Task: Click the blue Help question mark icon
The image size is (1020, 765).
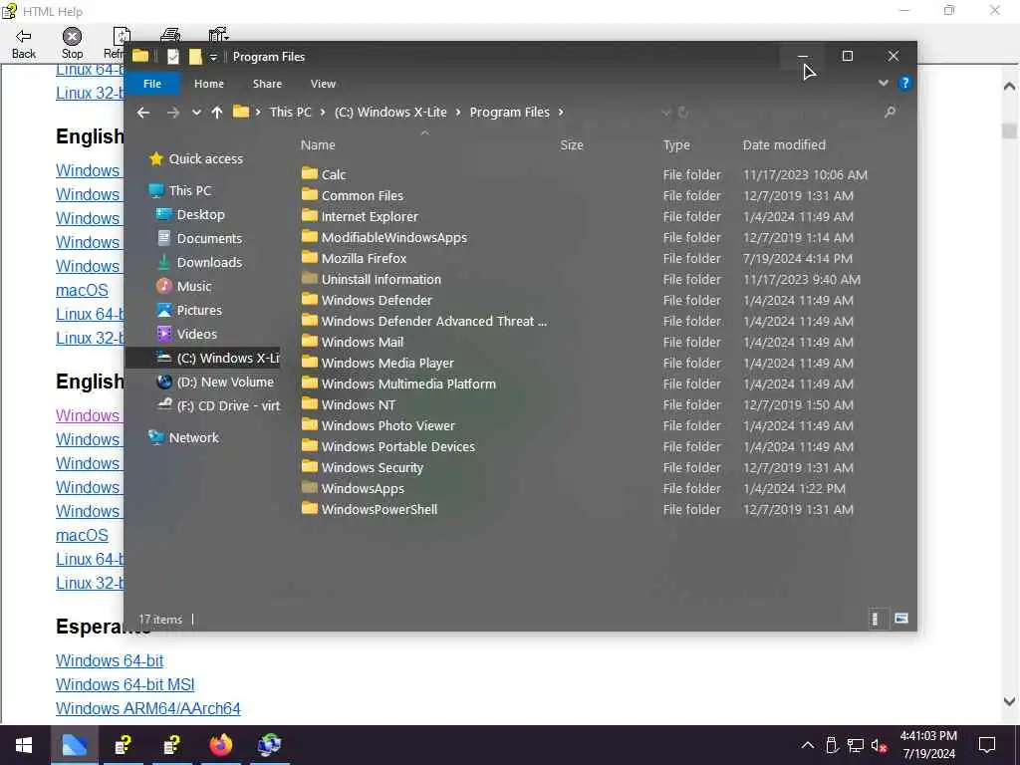Action: tap(904, 84)
